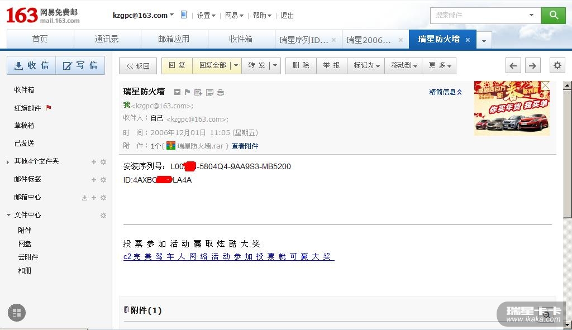Close the active 瑞星防火墙 tab

coord(468,40)
